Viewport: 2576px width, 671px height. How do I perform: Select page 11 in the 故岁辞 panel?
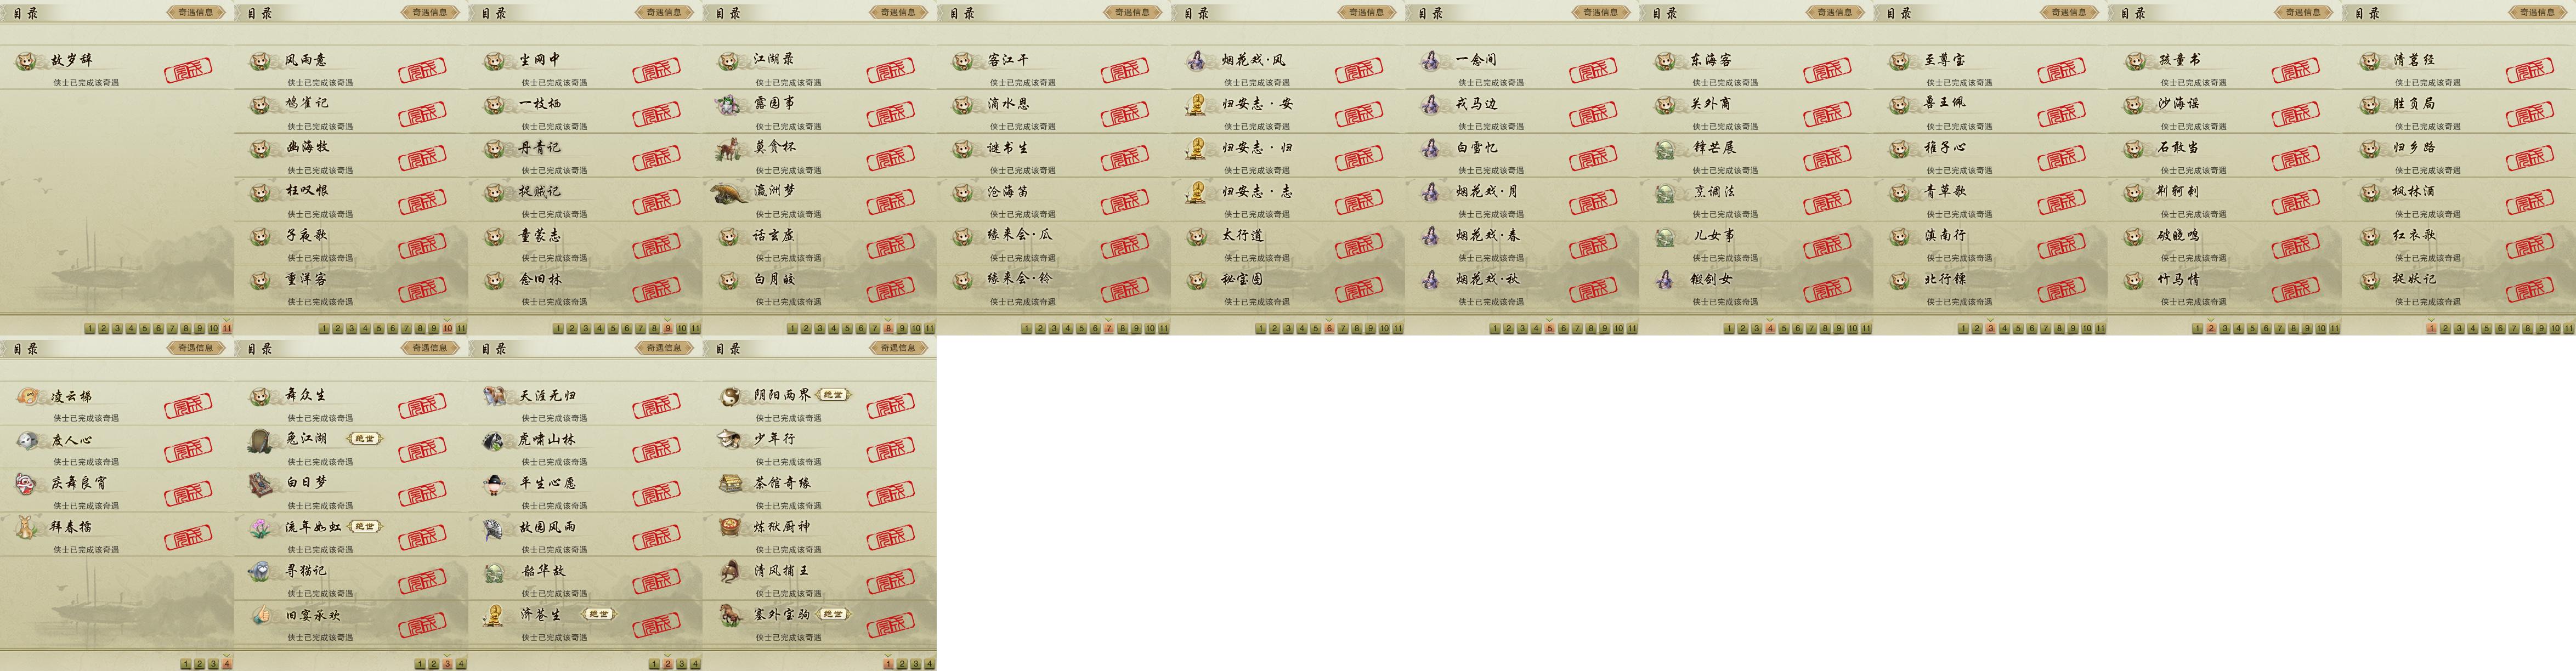[x=227, y=328]
